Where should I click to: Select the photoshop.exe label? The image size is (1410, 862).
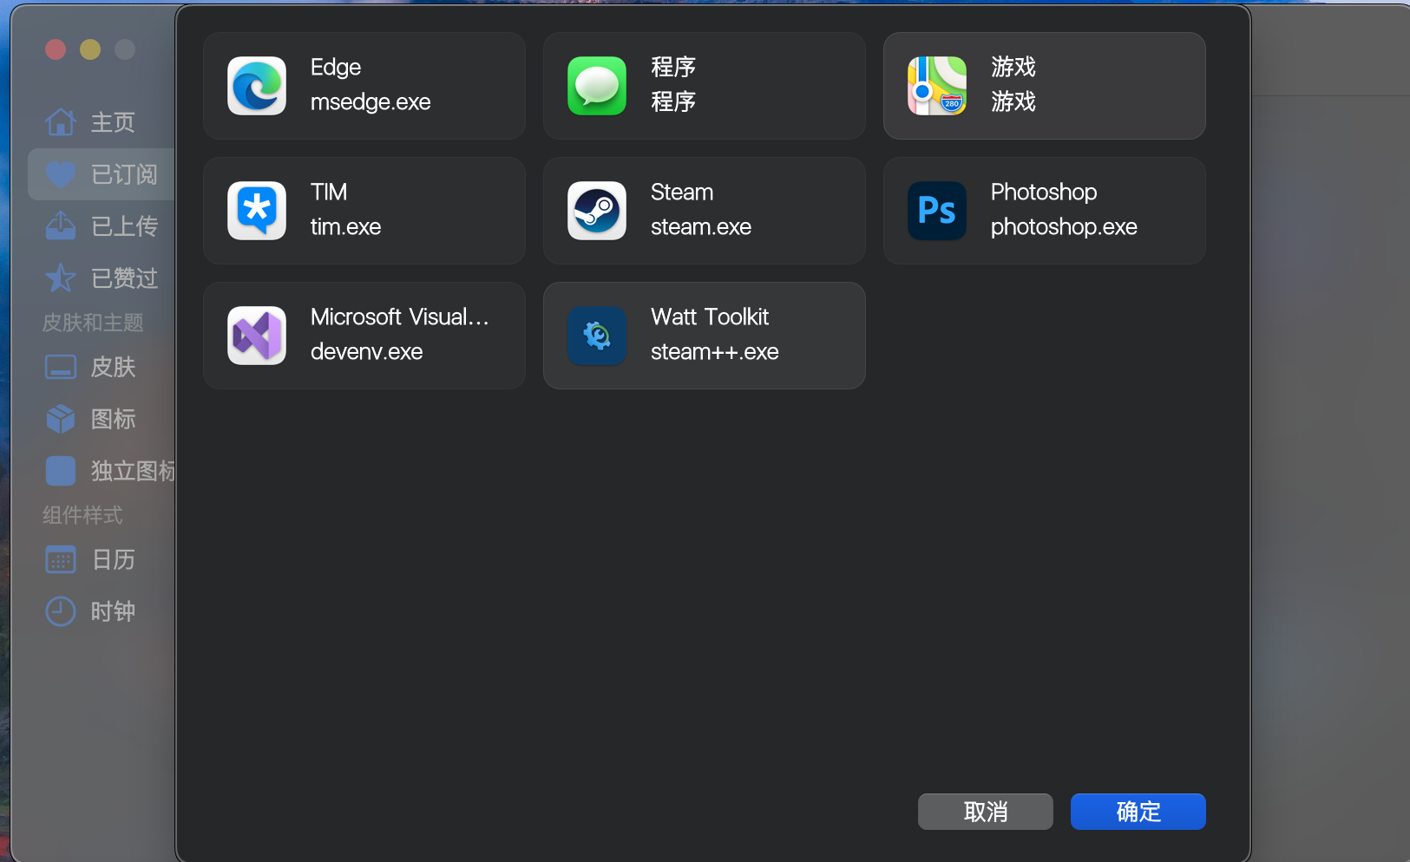pos(1064,227)
